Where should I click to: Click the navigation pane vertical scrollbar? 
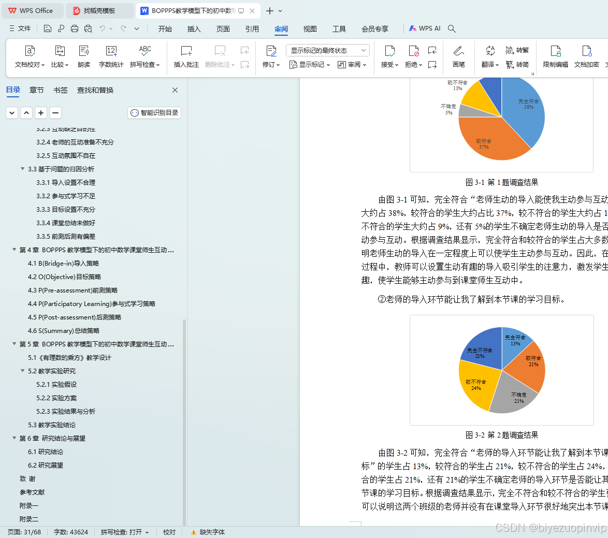[x=184, y=421]
